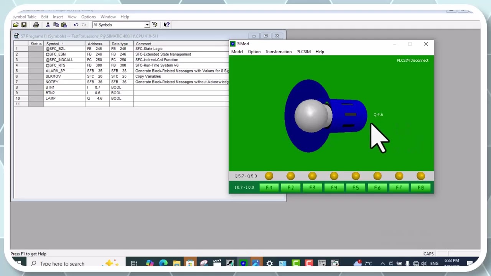Toggle the F8 input button in SiMod
Image resolution: width=491 pixels, height=276 pixels.
coord(420,187)
